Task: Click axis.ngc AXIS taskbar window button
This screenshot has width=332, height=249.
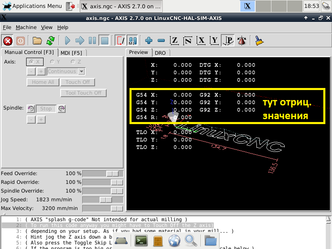Action: 121,6
